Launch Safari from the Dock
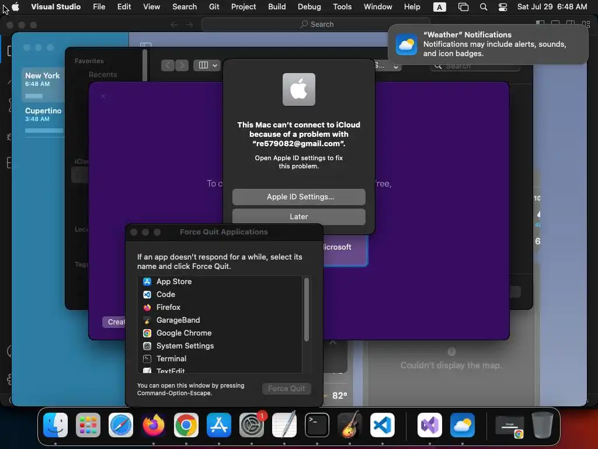Viewport: 598px width, 449px height. [121, 425]
